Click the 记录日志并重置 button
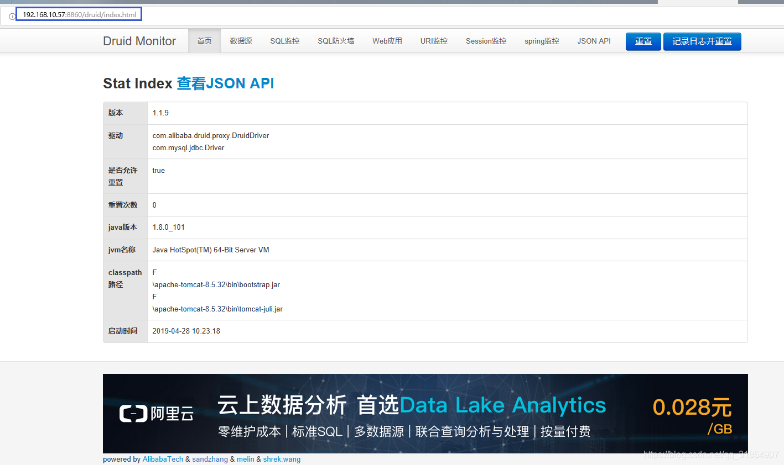Viewport: 784px width, 465px height. point(702,41)
